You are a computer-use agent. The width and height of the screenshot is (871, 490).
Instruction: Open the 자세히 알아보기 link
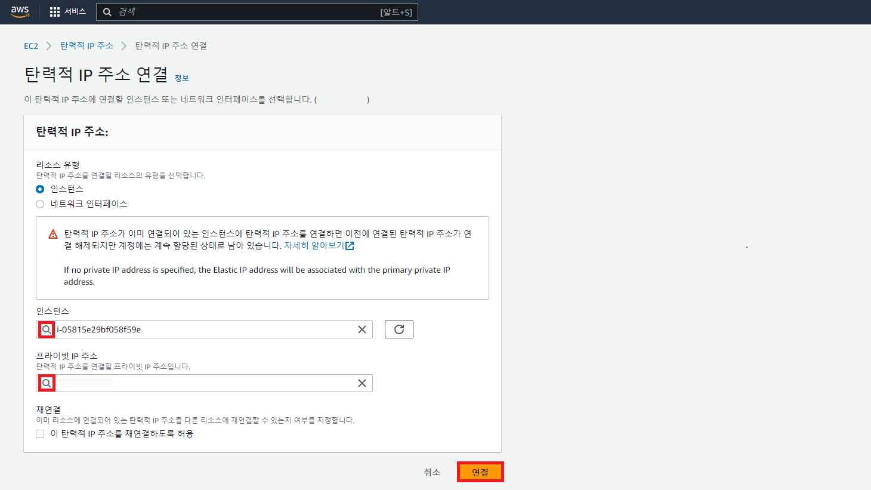point(314,245)
